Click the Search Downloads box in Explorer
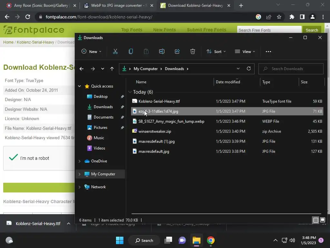 point(291,69)
